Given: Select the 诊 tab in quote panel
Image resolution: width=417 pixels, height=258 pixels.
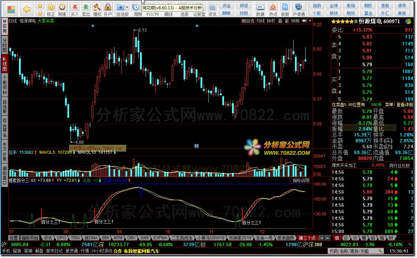Looking at the screenshot, I should 345,238.
